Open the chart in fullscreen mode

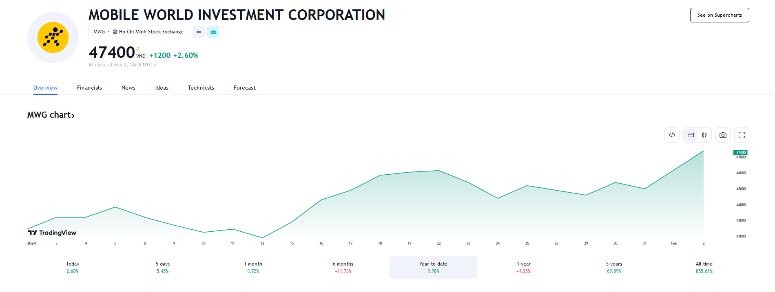[x=742, y=135]
